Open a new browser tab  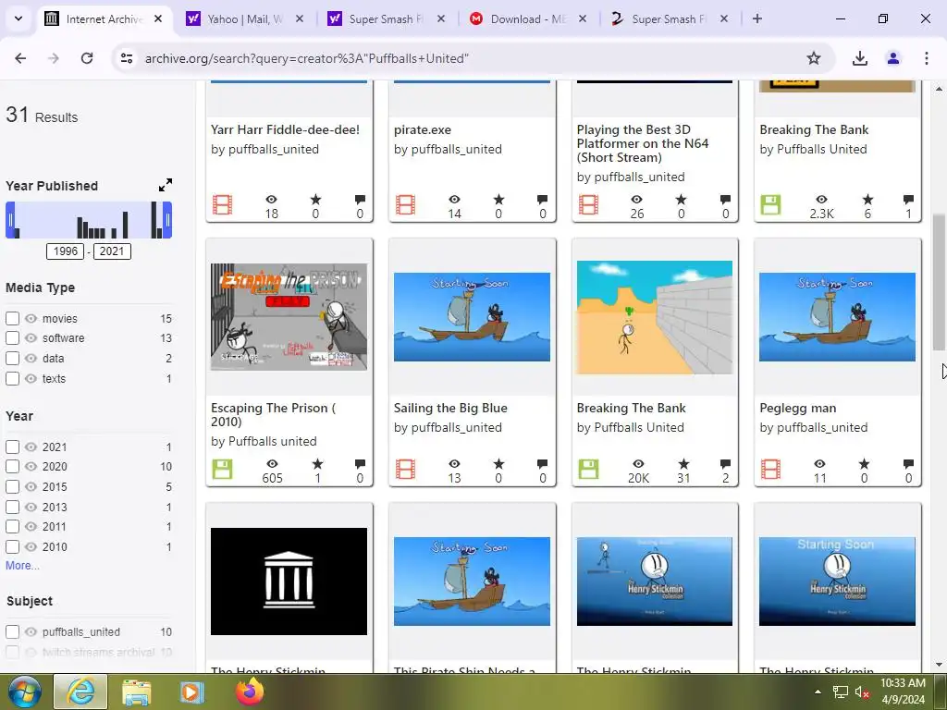pyautogui.click(x=757, y=18)
